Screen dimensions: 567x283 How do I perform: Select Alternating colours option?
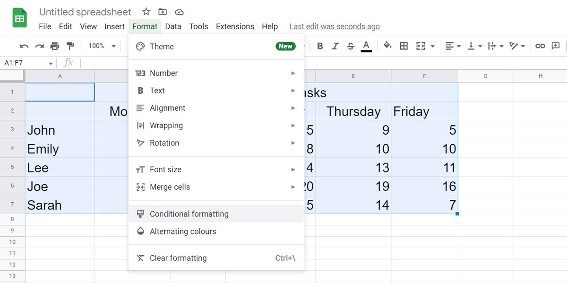(x=216, y=231)
